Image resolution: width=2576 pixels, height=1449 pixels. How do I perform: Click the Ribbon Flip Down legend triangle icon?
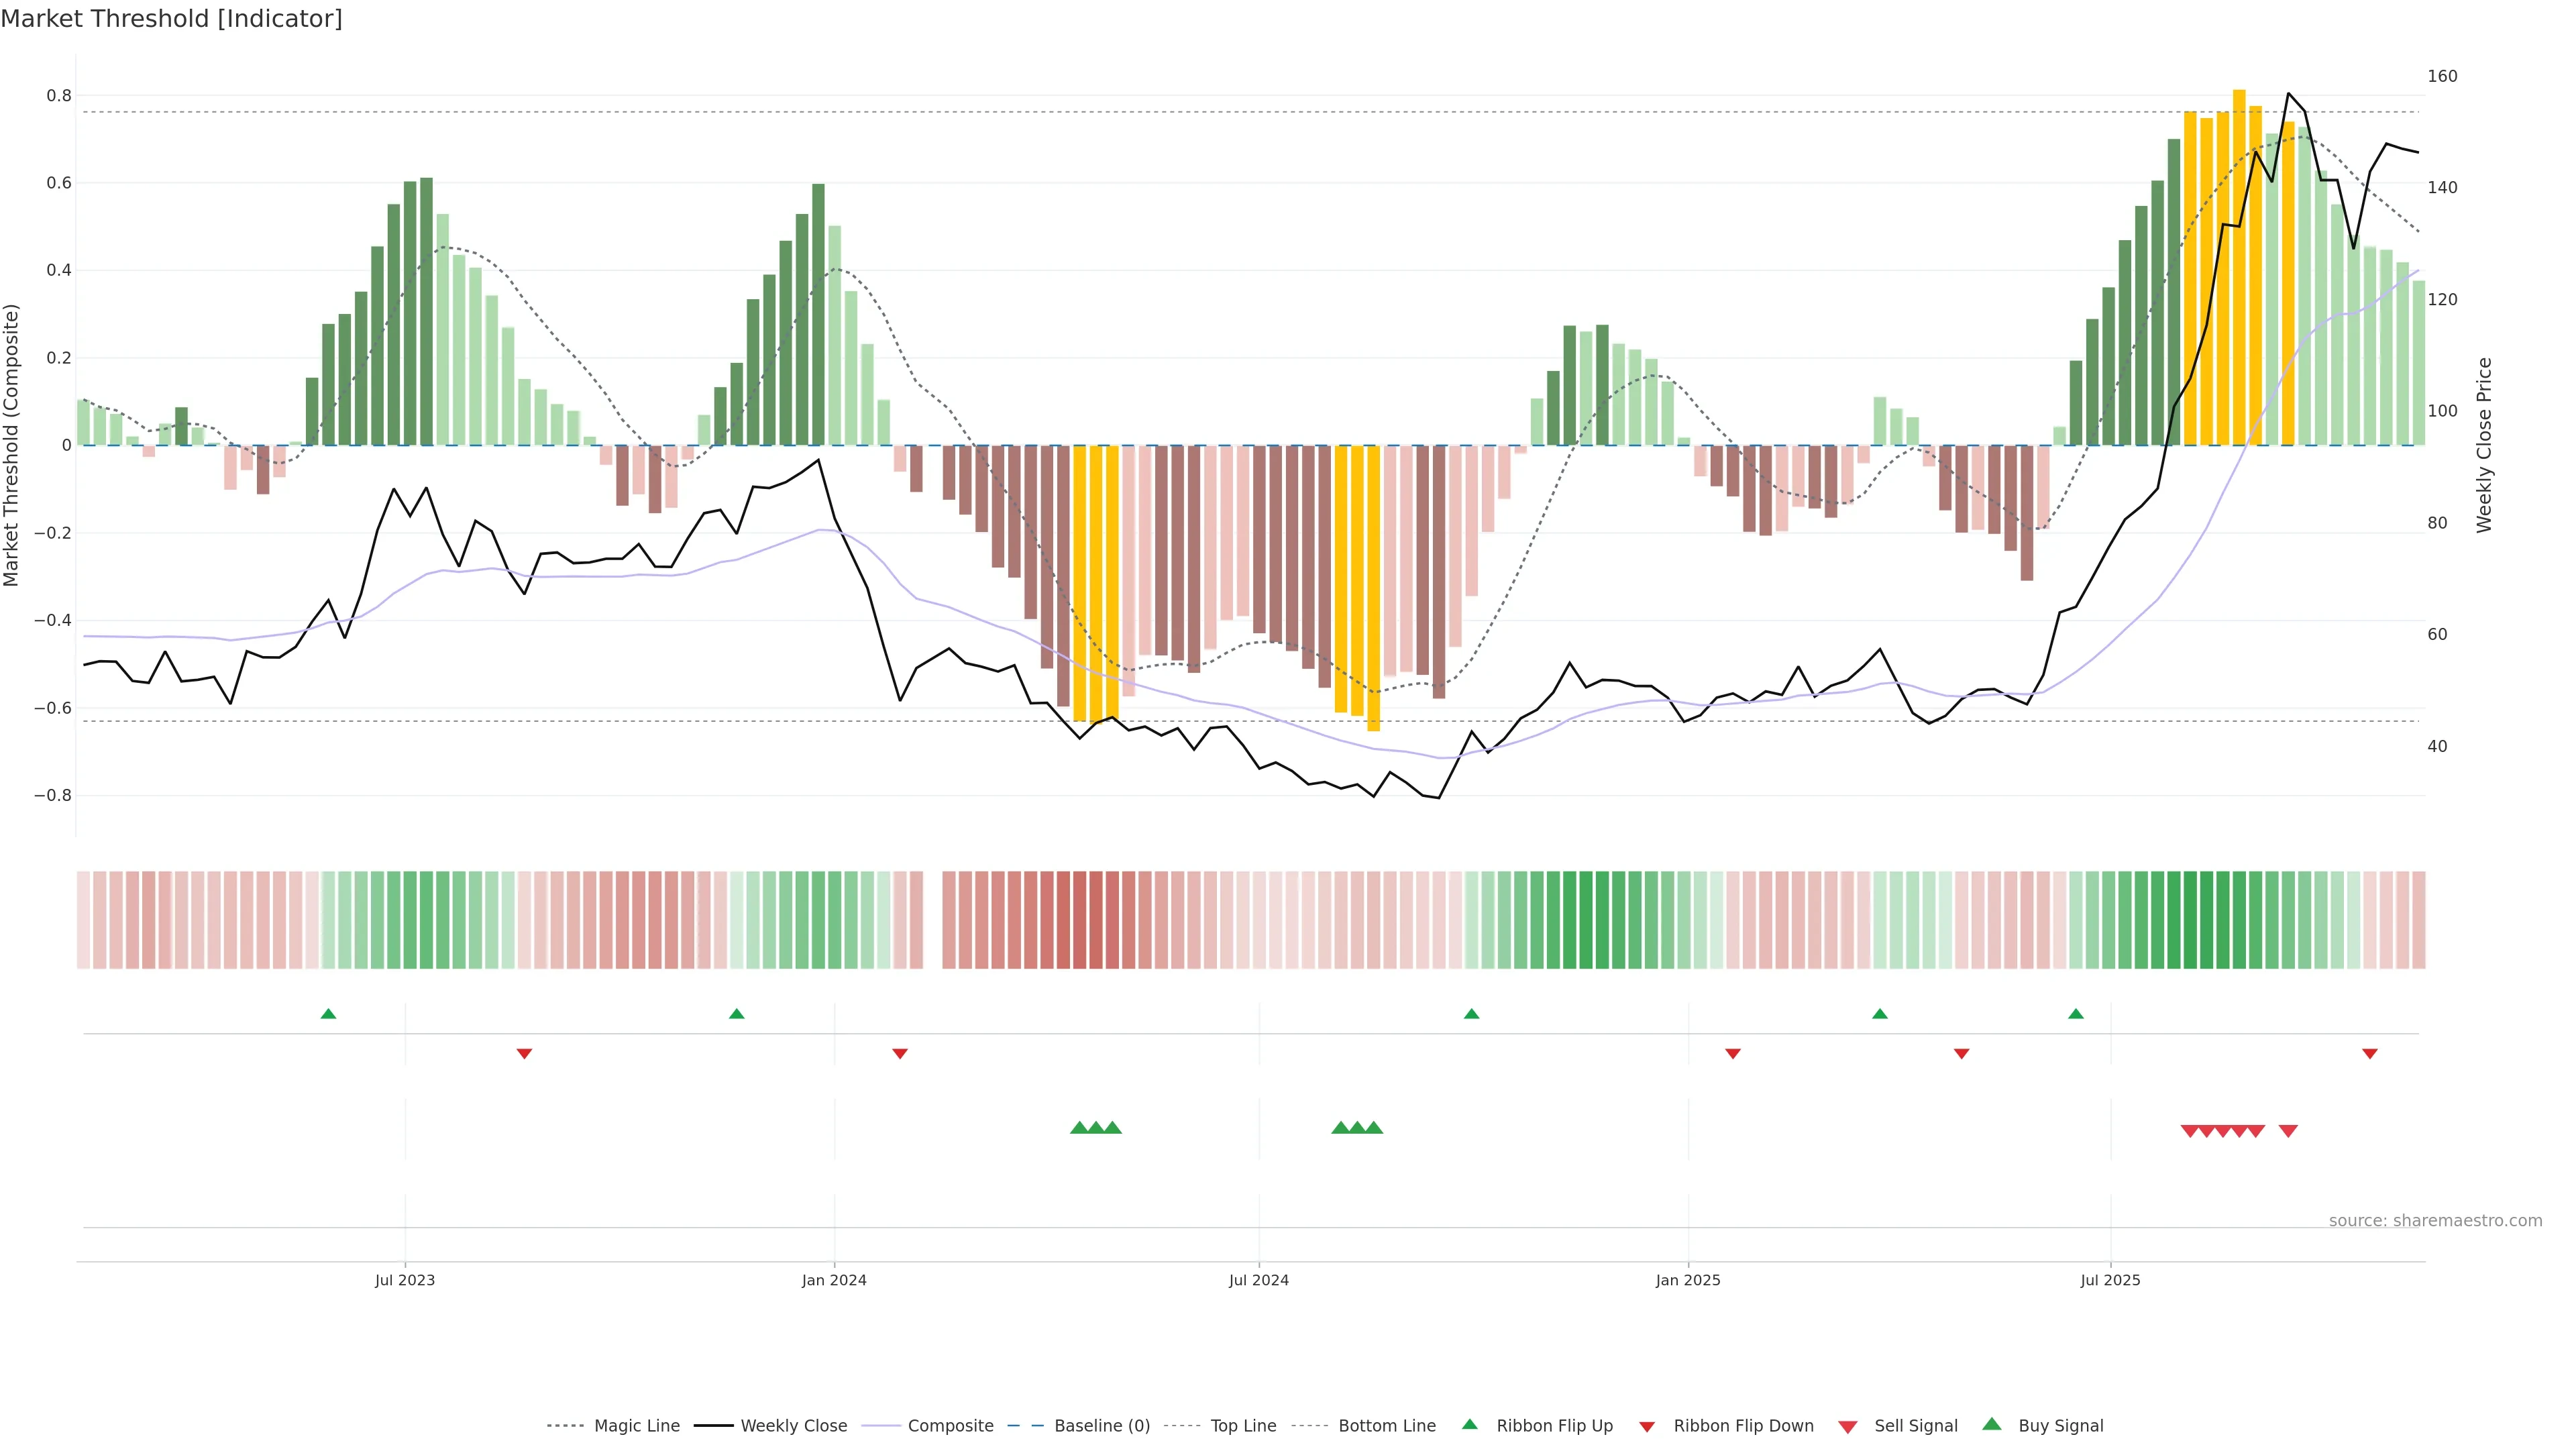(x=1647, y=1426)
